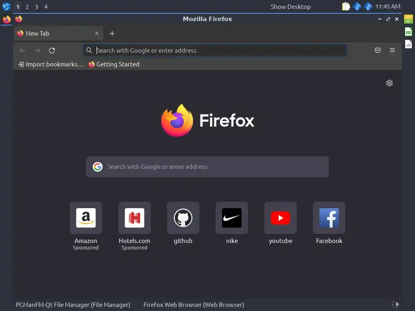Select the New Tab tab

(x=58, y=33)
